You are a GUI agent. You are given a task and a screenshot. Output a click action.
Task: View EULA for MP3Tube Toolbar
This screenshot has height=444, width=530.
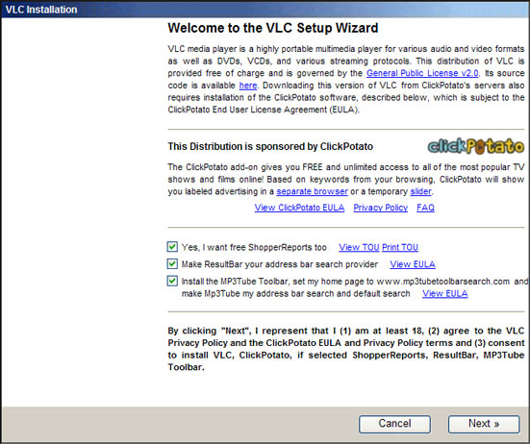[444, 293]
